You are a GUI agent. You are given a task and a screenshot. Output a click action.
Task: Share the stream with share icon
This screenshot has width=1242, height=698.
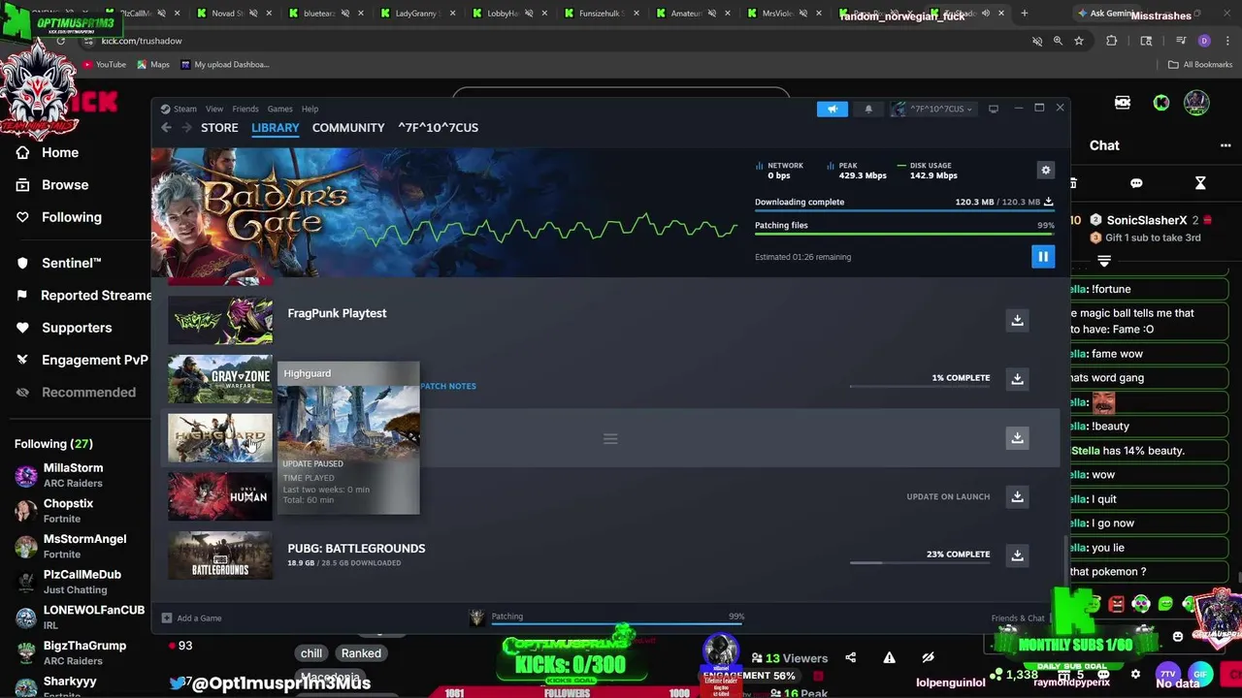click(850, 658)
